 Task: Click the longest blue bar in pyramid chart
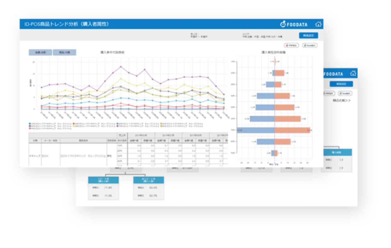click(256, 130)
